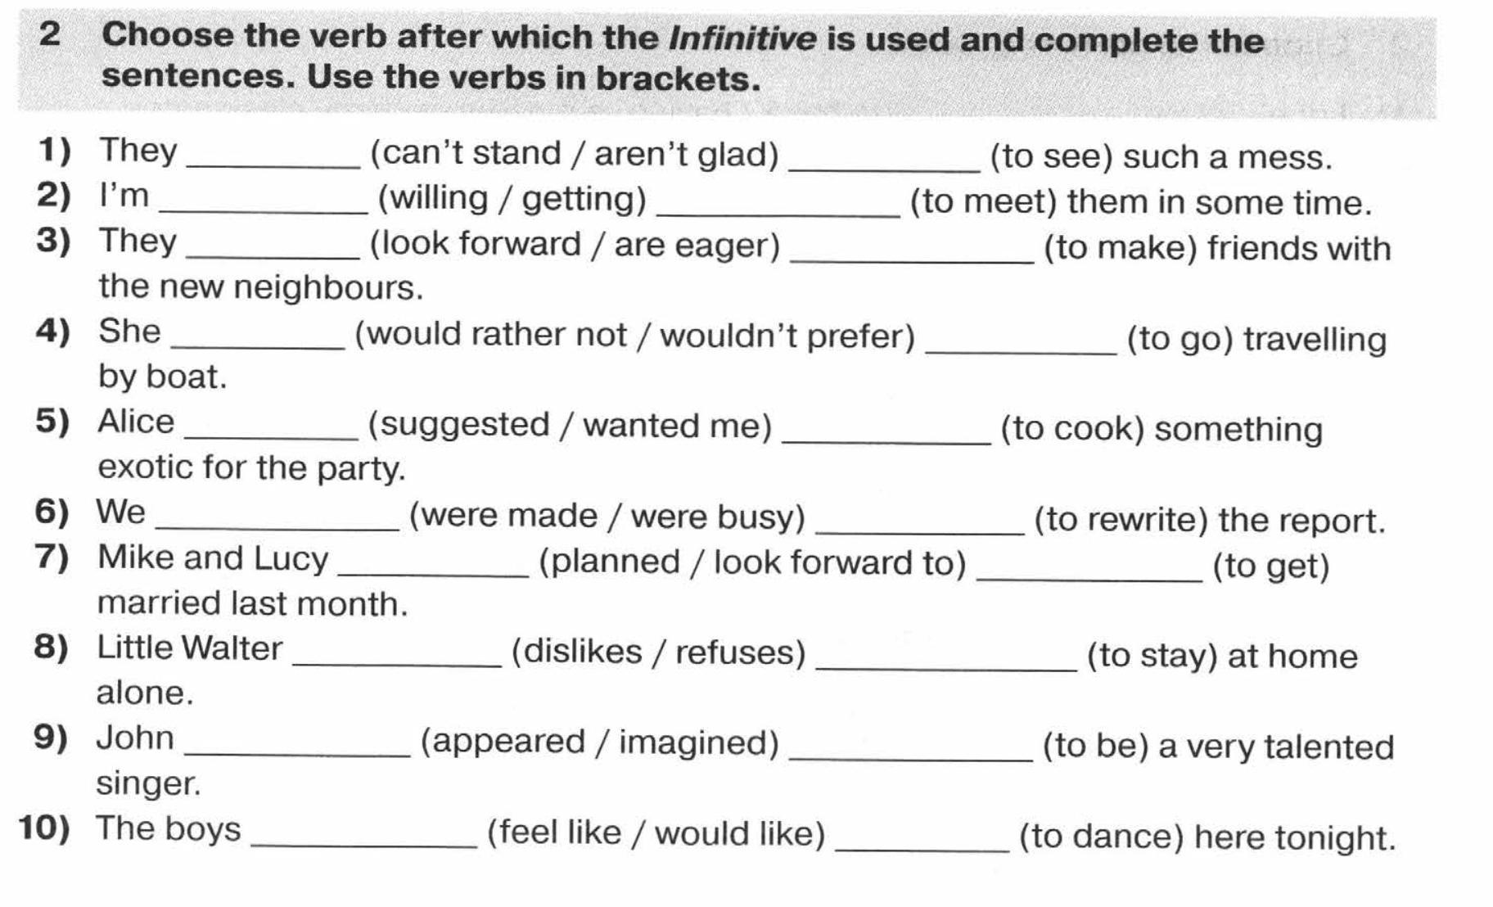This screenshot has height=907, width=1493.
Task: Click the blank before "(can't stand / aren't glad)"
Action: click(x=273, y=160)
